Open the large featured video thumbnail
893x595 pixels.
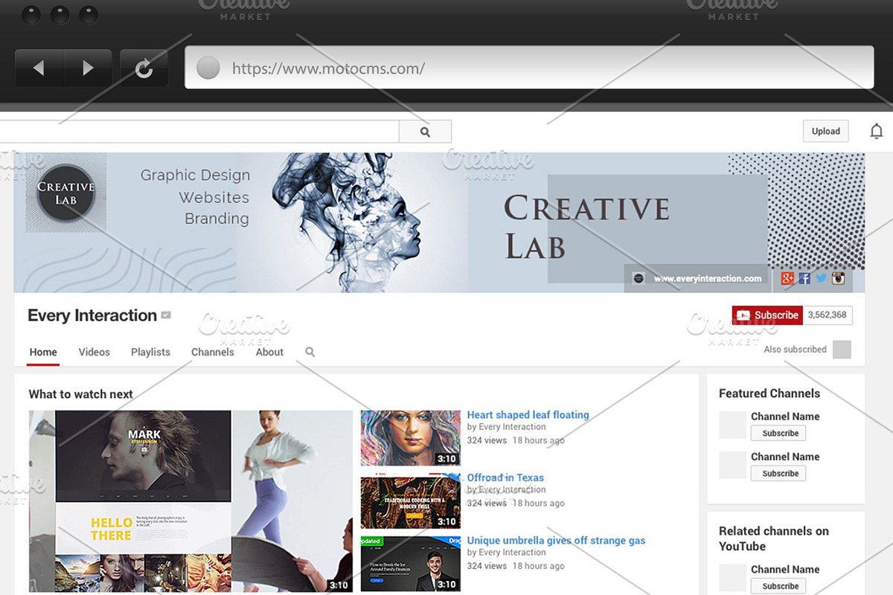191,501
